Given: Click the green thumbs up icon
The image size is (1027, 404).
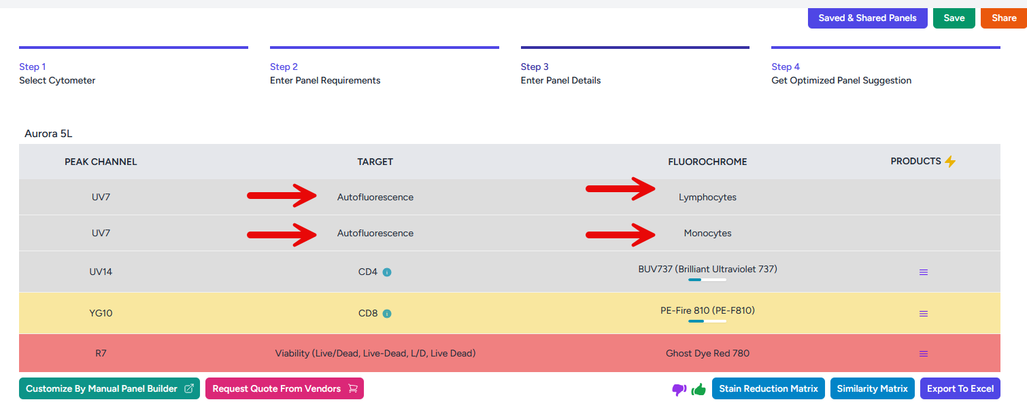Looking at the screenshot, I should [x=698, y=389].
